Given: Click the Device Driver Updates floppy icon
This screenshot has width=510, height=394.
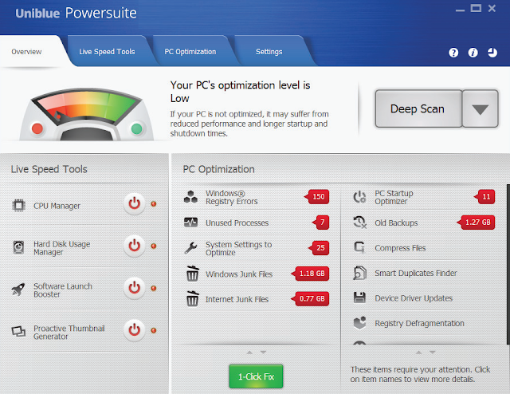Looking at the screenshot, I should (x=359, y=297).
